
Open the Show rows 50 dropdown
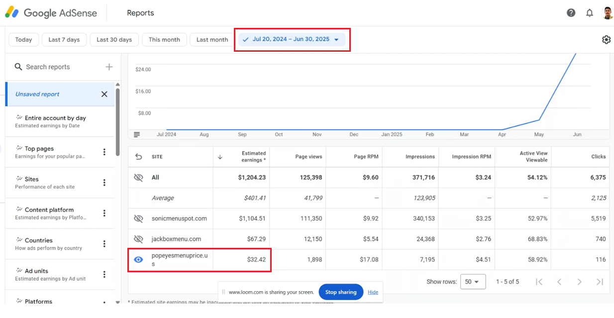pyautogui.click(x=473, y=282)
